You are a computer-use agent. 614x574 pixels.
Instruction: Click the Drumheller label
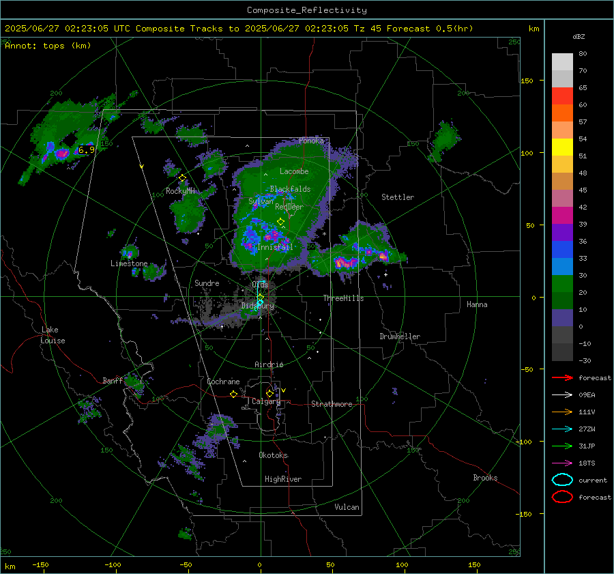400,336
